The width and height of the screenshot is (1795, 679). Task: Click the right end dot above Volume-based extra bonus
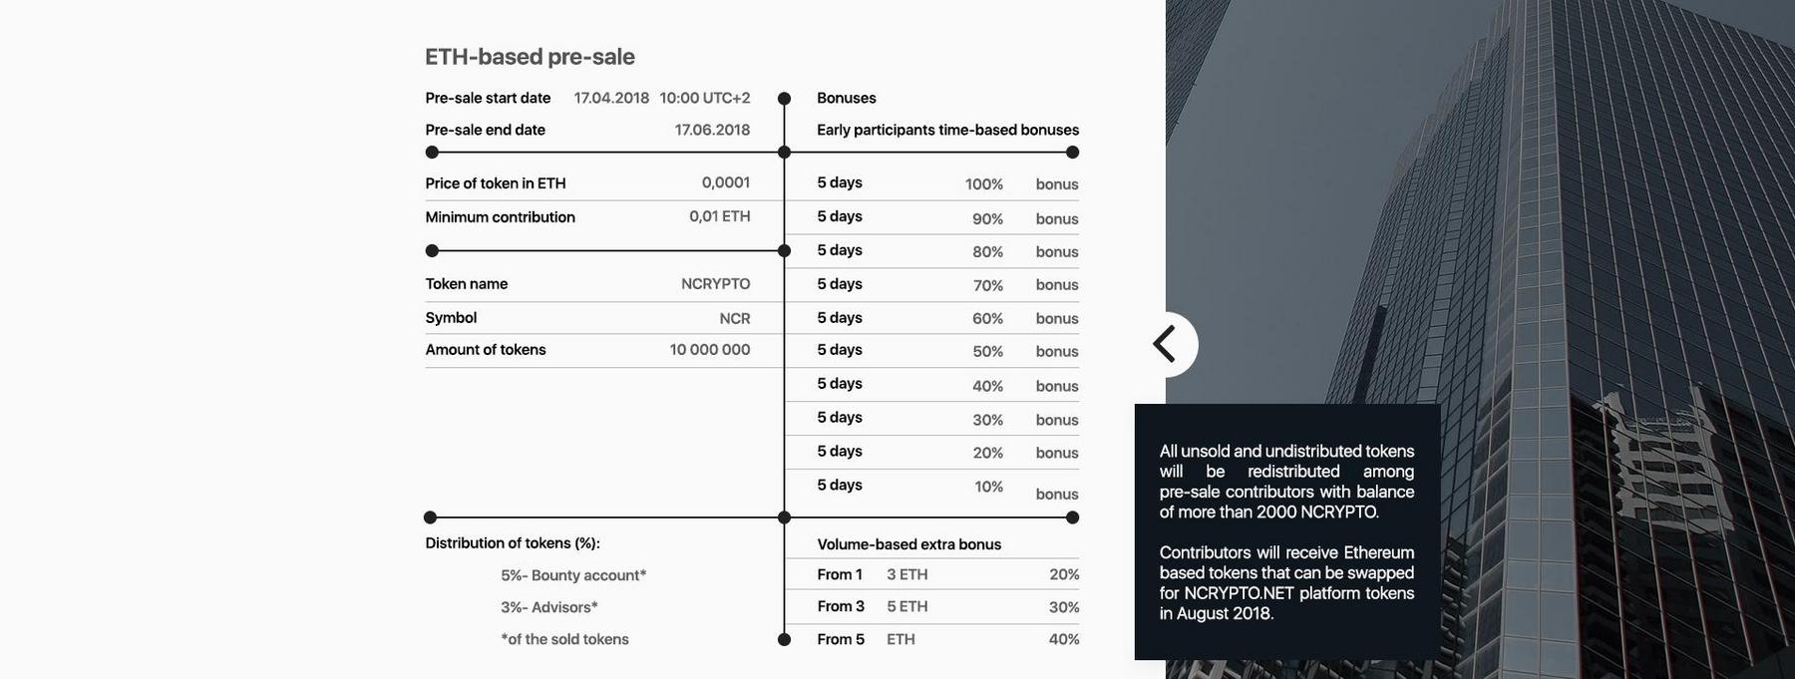click(x=1072, y=517)
